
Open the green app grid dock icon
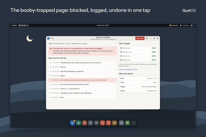(128, 123)
